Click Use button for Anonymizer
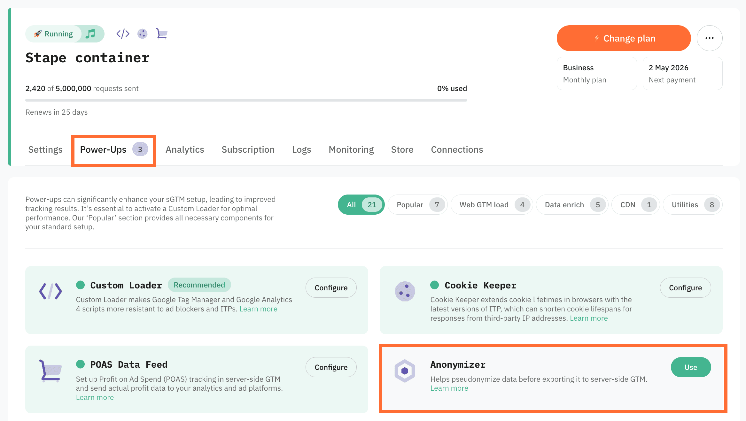The image size is (746, 421). pos(691,367)
